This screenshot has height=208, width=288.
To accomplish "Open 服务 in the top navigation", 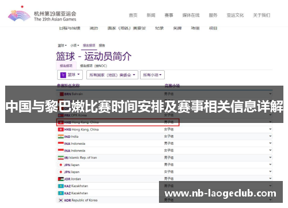I will click(x=213, y=15).
